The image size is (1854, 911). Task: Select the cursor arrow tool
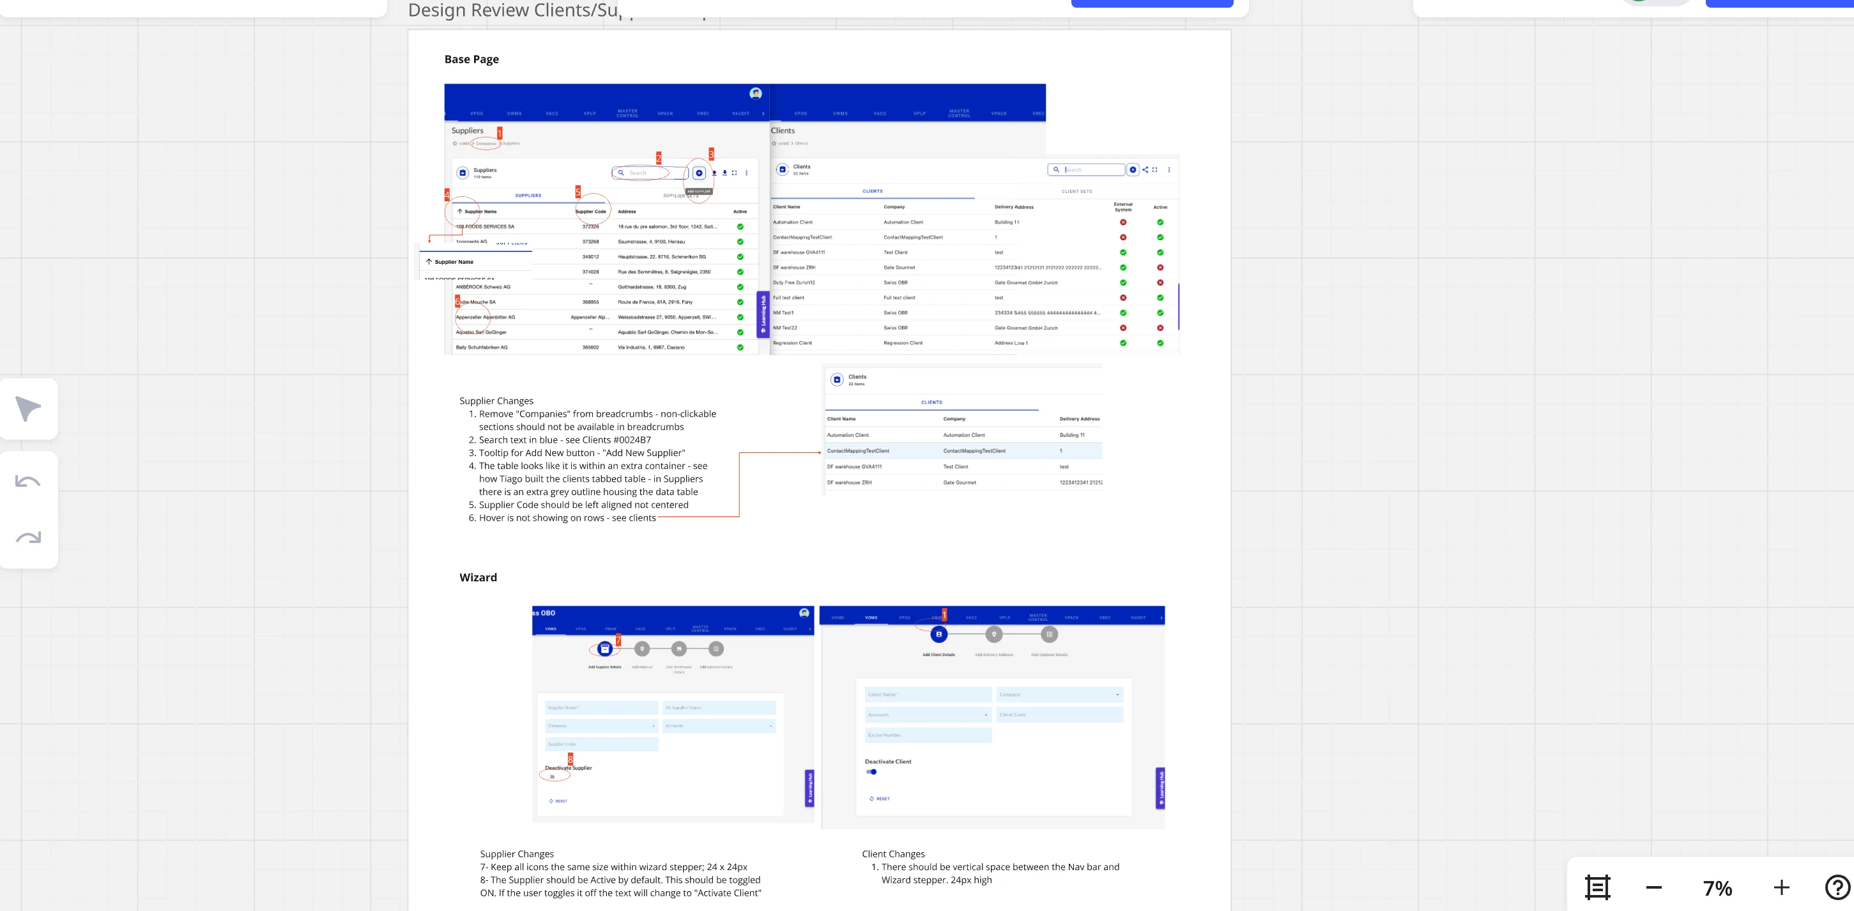(28, 408)
